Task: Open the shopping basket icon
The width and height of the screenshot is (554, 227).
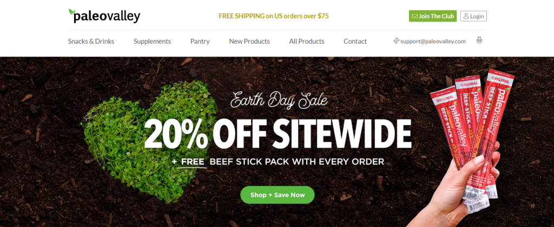Action: [479, 40]
